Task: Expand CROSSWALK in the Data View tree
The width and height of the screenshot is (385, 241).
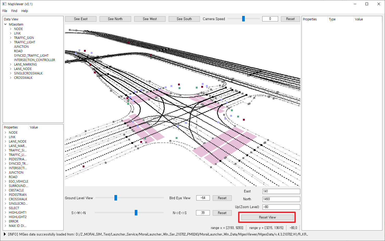Action: tap(11, 78)
